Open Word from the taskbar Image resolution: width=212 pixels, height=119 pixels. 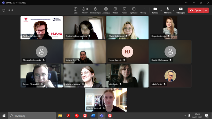point(93,116)
